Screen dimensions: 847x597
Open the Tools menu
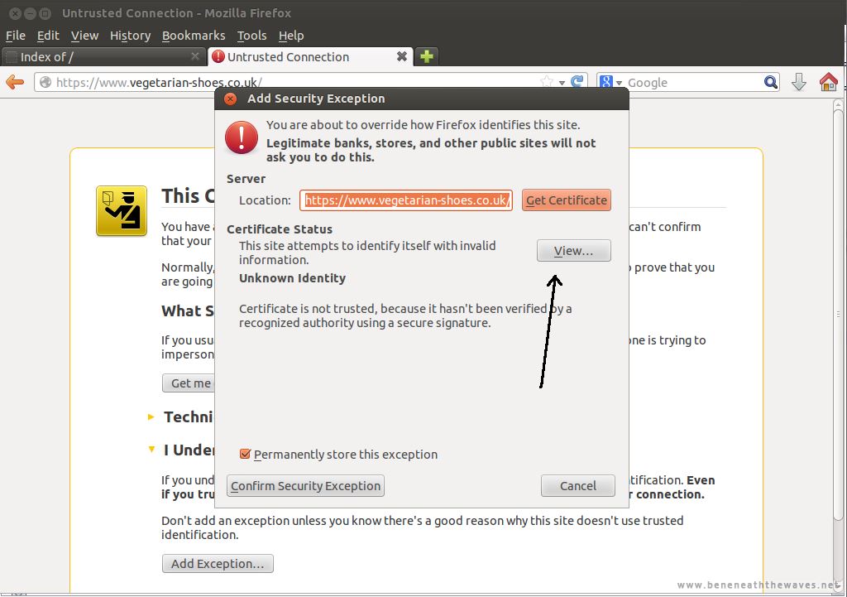tap(251, 36)
